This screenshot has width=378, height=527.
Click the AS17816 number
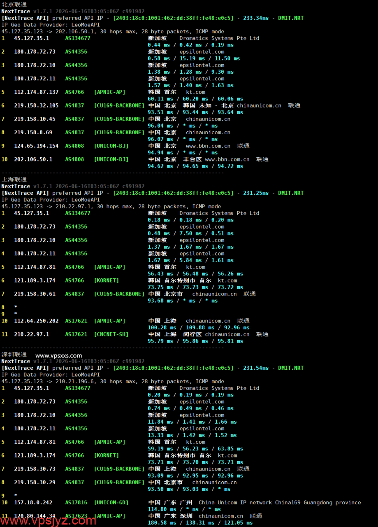[x=76, y=503]
